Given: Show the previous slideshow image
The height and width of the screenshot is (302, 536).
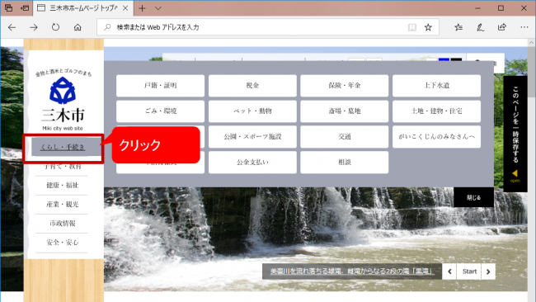Looking at the screenshot, I should [449, 271].
